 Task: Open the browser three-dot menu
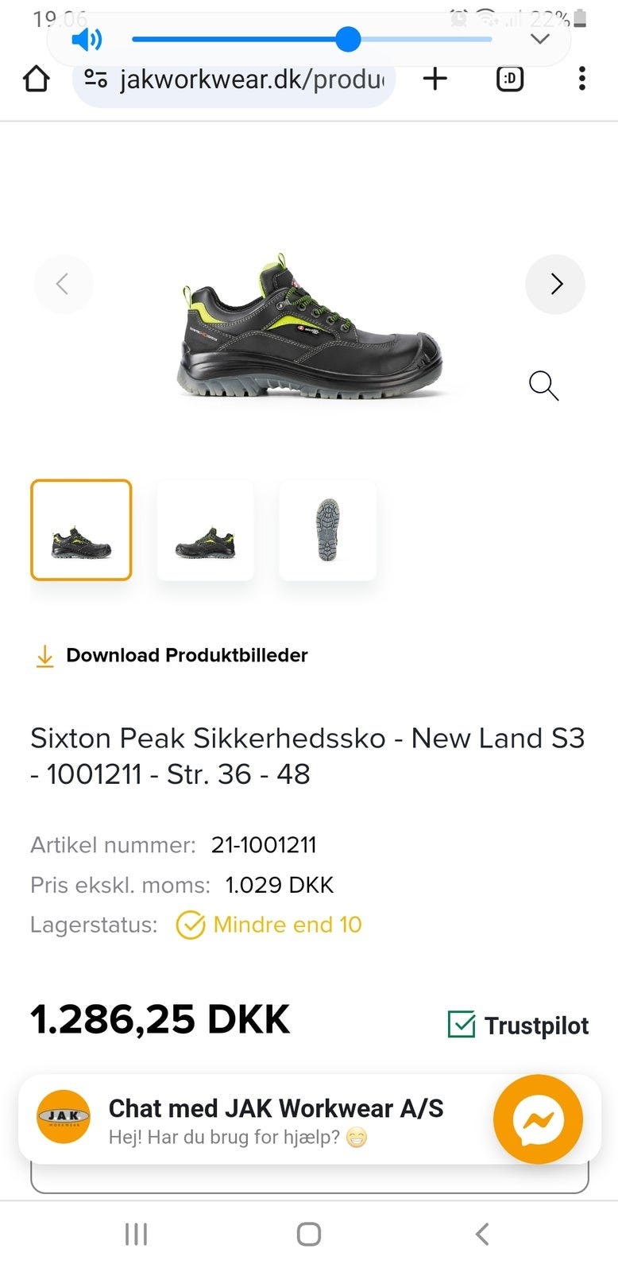(x=582, y=78)
